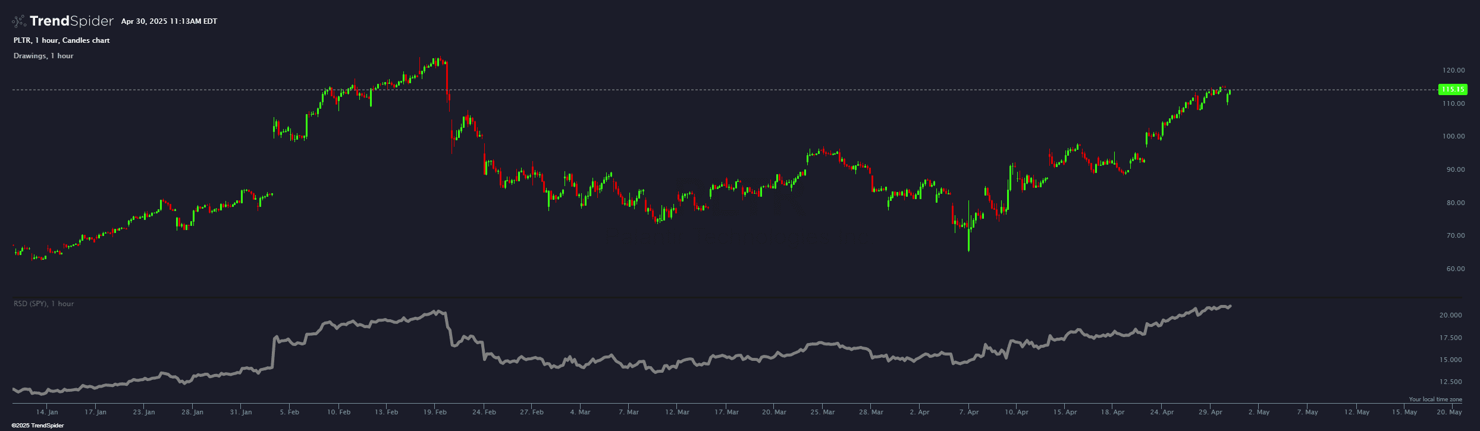Click the 7. Apr date label
Image resolution: width=1480 pixels, height=431 pixels.
click(x=969, y=412)
